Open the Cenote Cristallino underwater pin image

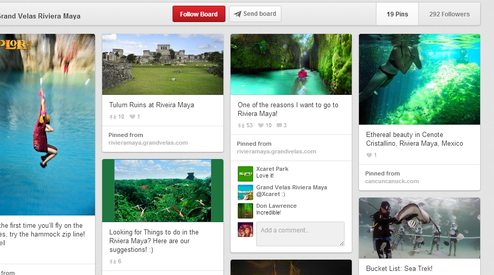[420, 80]
